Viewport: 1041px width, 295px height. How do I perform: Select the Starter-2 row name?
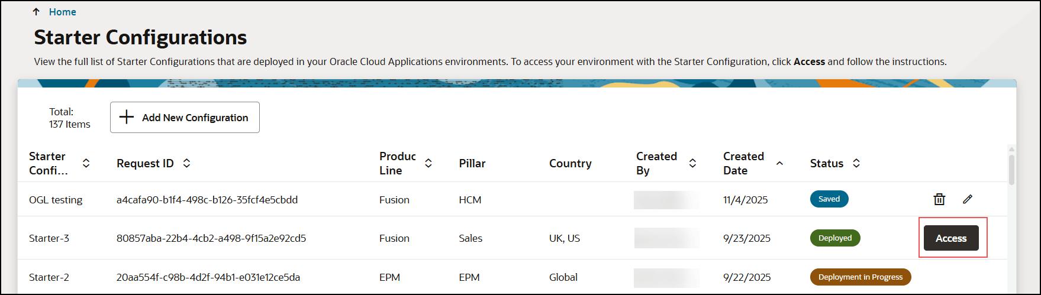pos(49,277)
